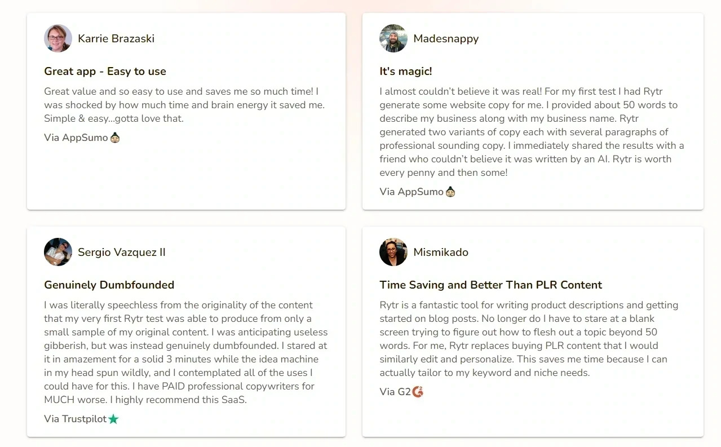721x447 pixels.
Task: Follow the "Via Trustpilot" source link
Action: (x=75, y=419)
